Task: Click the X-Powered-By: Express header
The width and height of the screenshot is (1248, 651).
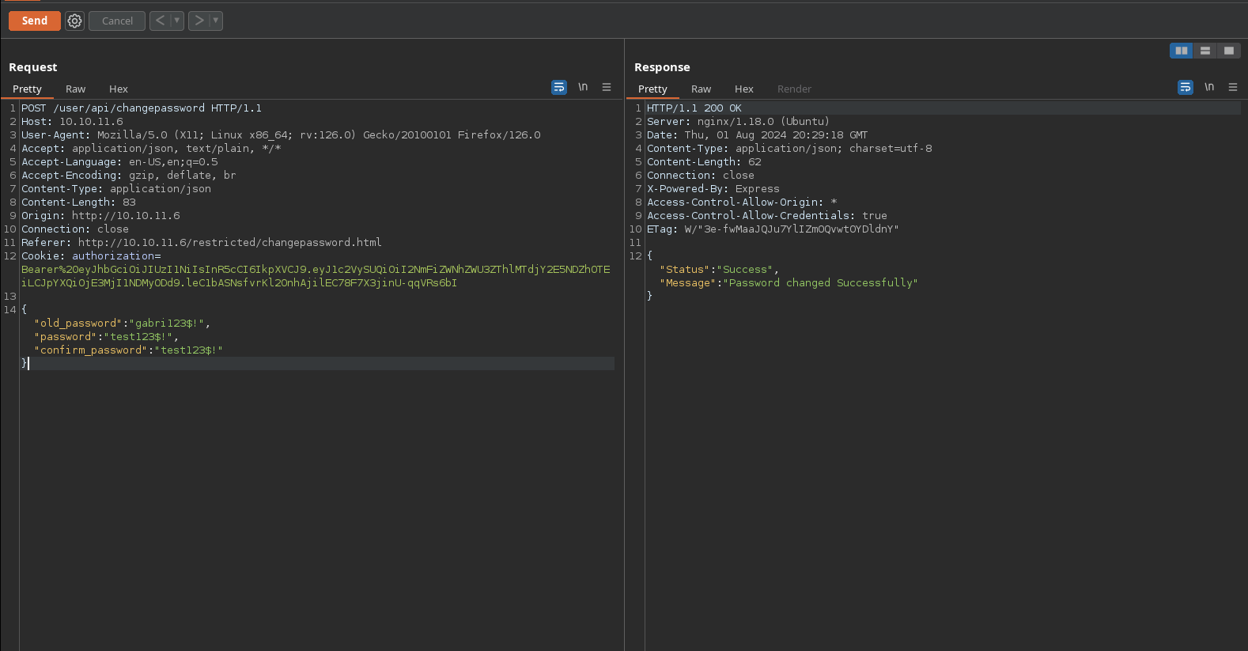Action: point(713,189)
